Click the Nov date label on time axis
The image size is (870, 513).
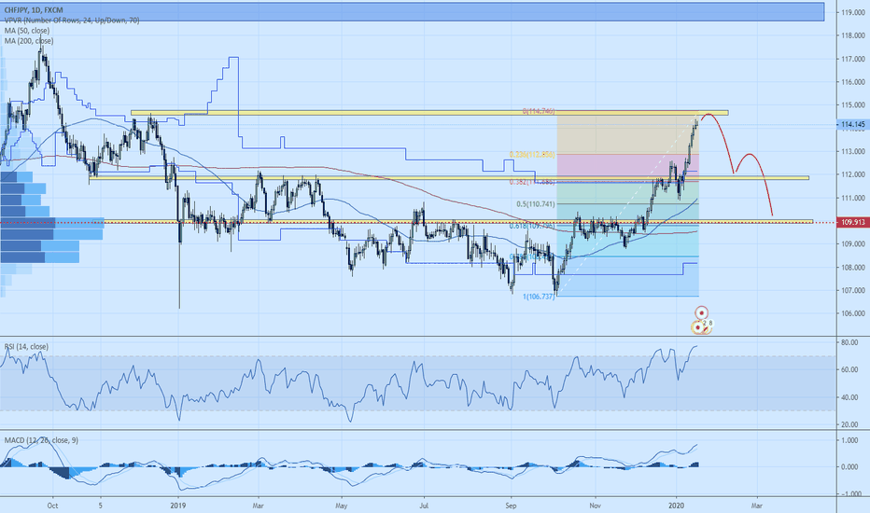click(596, 506)
